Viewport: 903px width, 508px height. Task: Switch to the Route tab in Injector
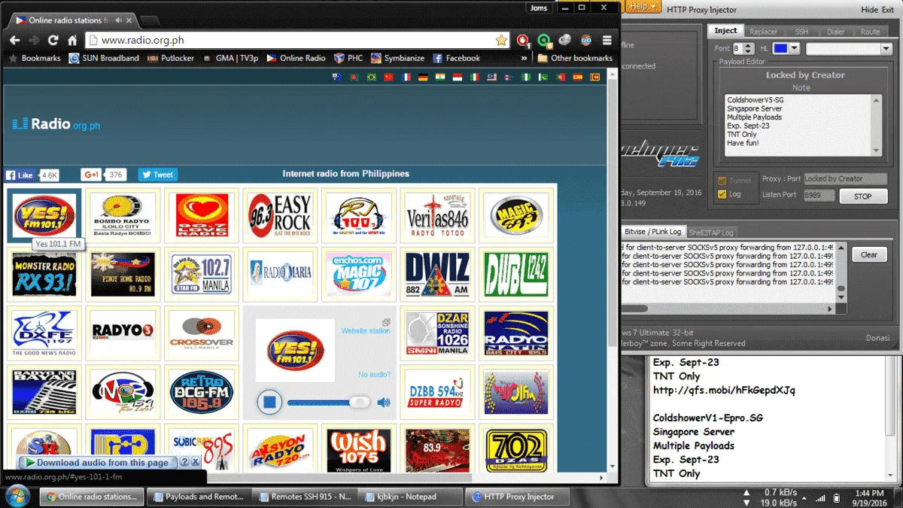[870, 32]
